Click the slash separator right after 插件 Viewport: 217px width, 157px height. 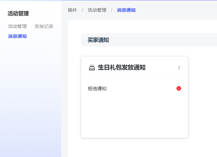82,10
